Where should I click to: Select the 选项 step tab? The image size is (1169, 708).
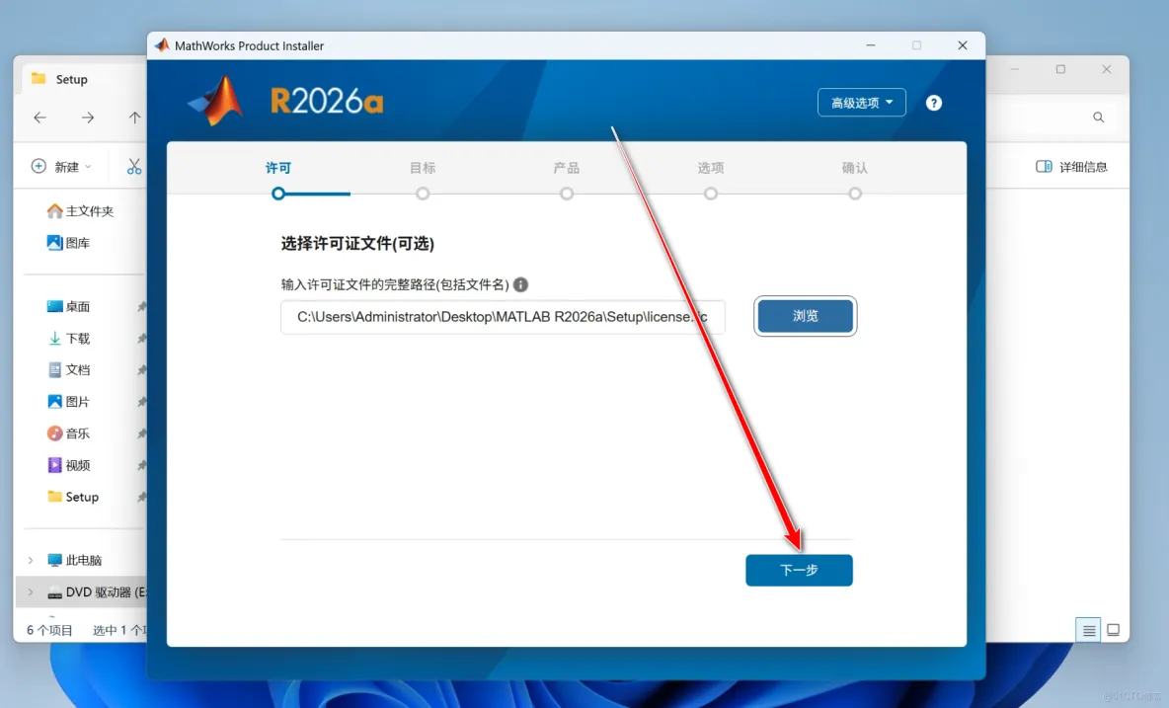tap(711, 169)
